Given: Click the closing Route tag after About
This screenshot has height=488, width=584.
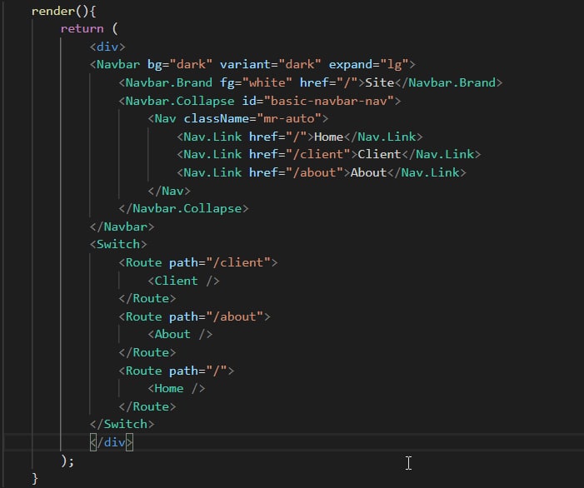Looking at the screenshot, I should point(147,352).
